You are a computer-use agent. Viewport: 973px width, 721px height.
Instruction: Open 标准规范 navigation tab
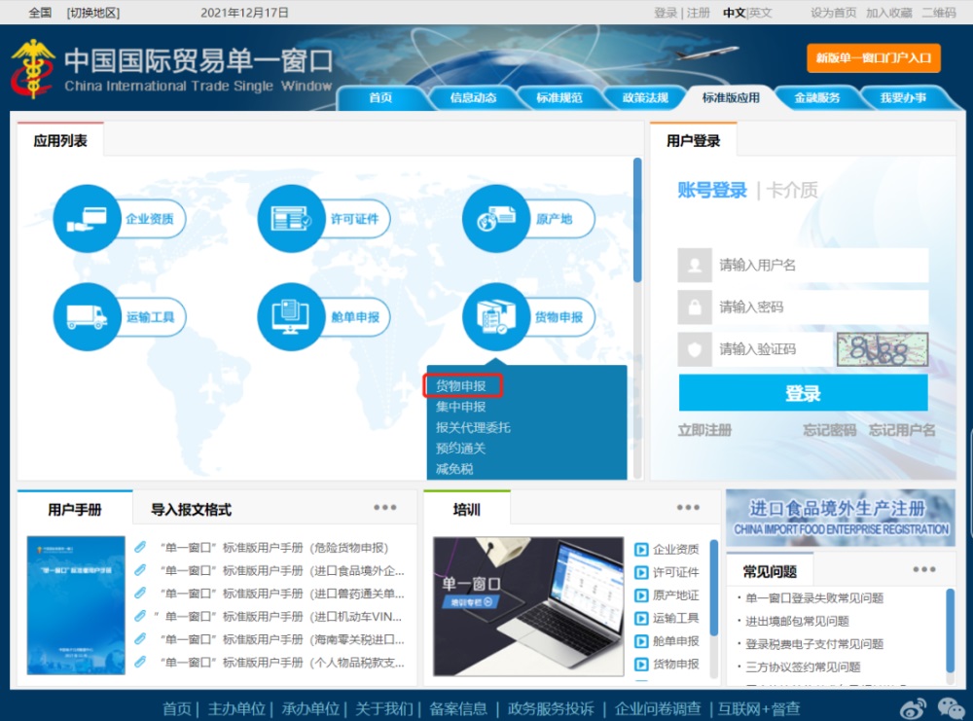(x=559, y=97)
